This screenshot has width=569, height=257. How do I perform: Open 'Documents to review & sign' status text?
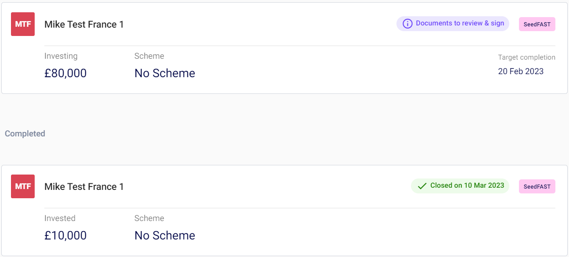point(460,23)
